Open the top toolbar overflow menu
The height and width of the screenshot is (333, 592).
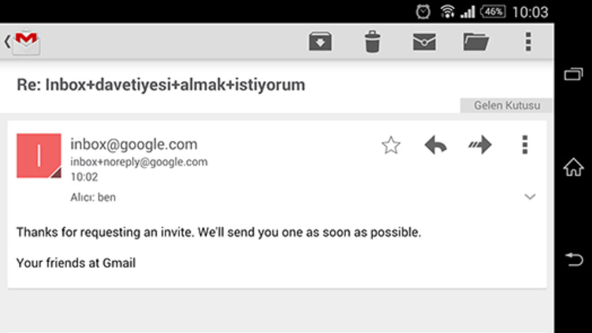coord(528,42)
